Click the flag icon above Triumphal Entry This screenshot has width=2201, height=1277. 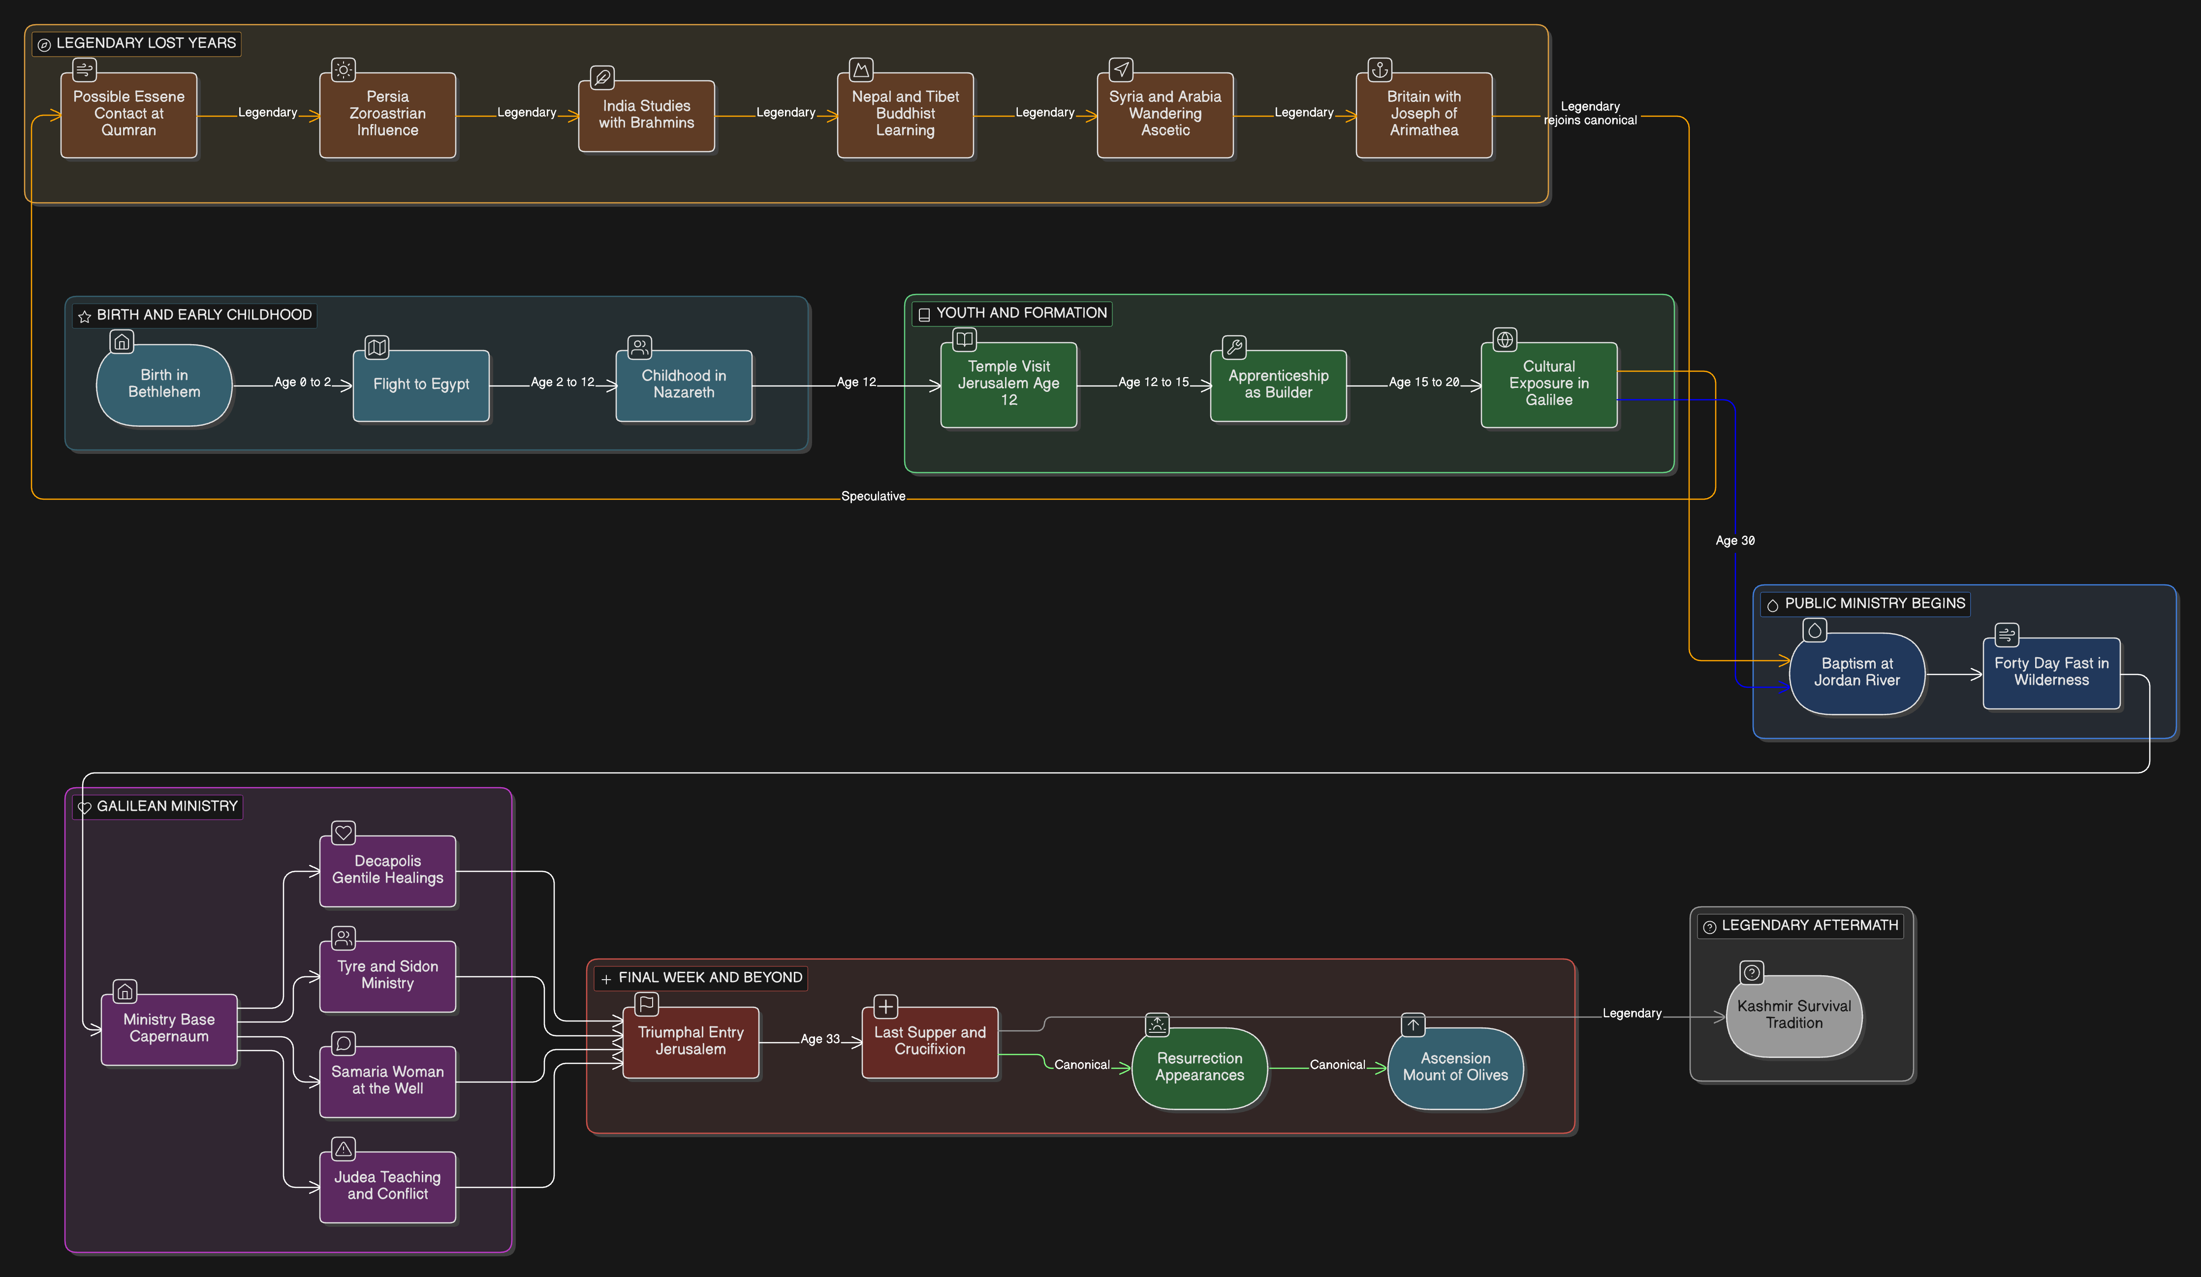pyautogui.click(x=646, y=1004)
